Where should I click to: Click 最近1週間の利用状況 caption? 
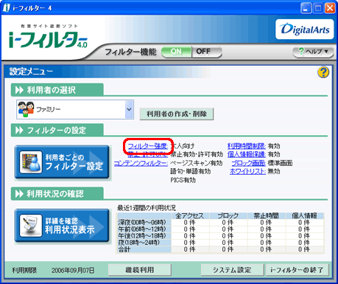[x=147, y=208]
